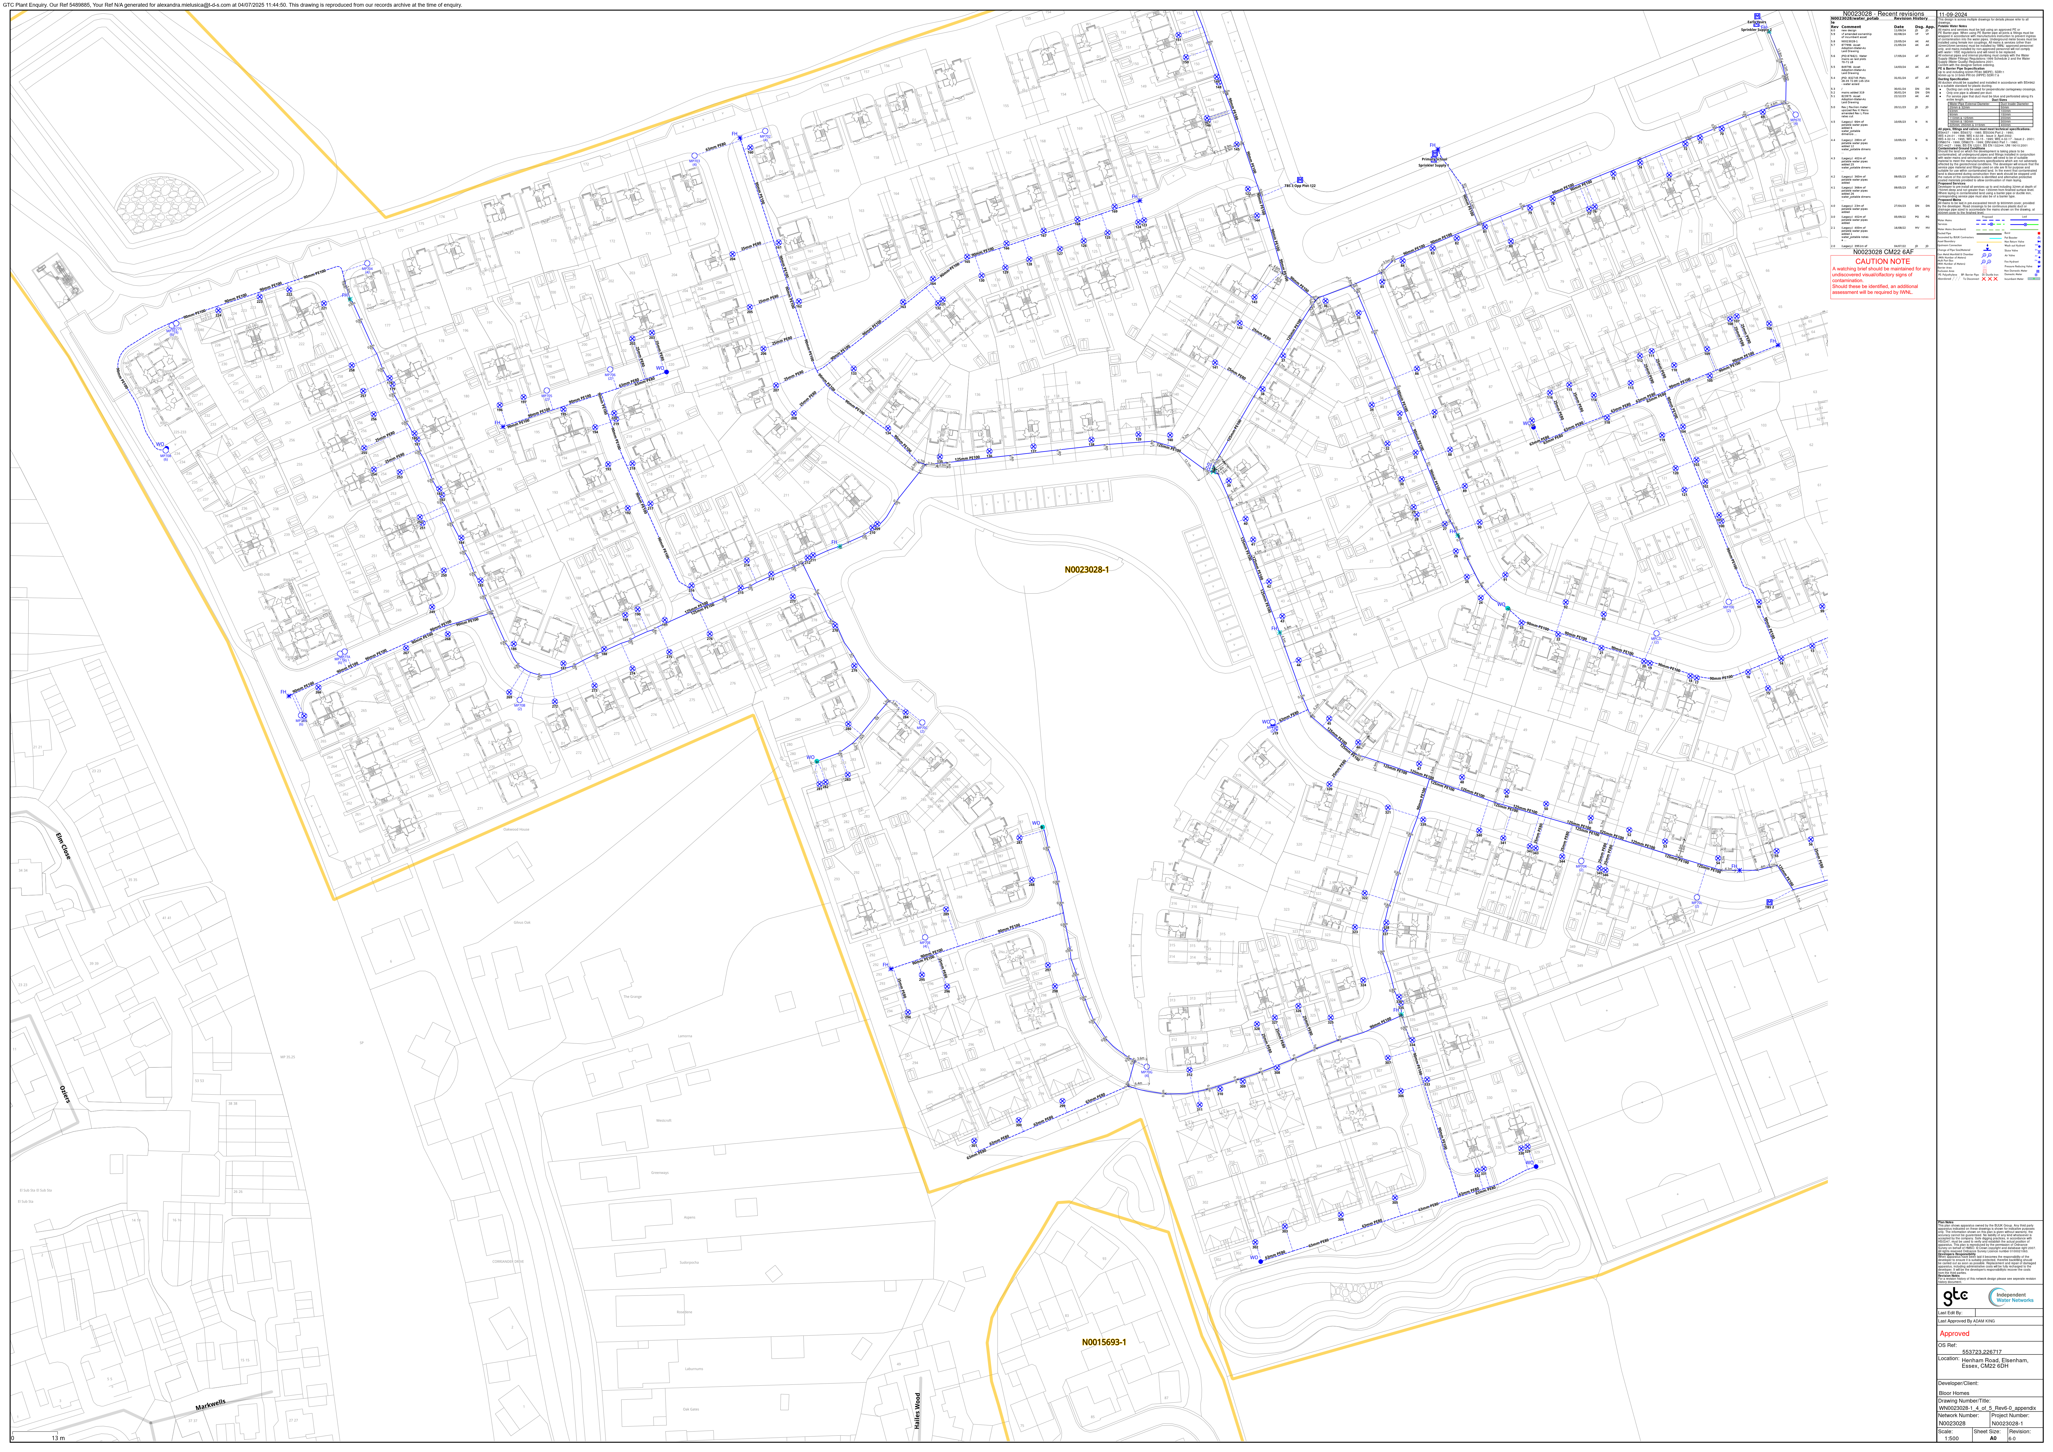
Task: Click the yellow Asset Boundary legend line
Action: tap(1990, 242)
